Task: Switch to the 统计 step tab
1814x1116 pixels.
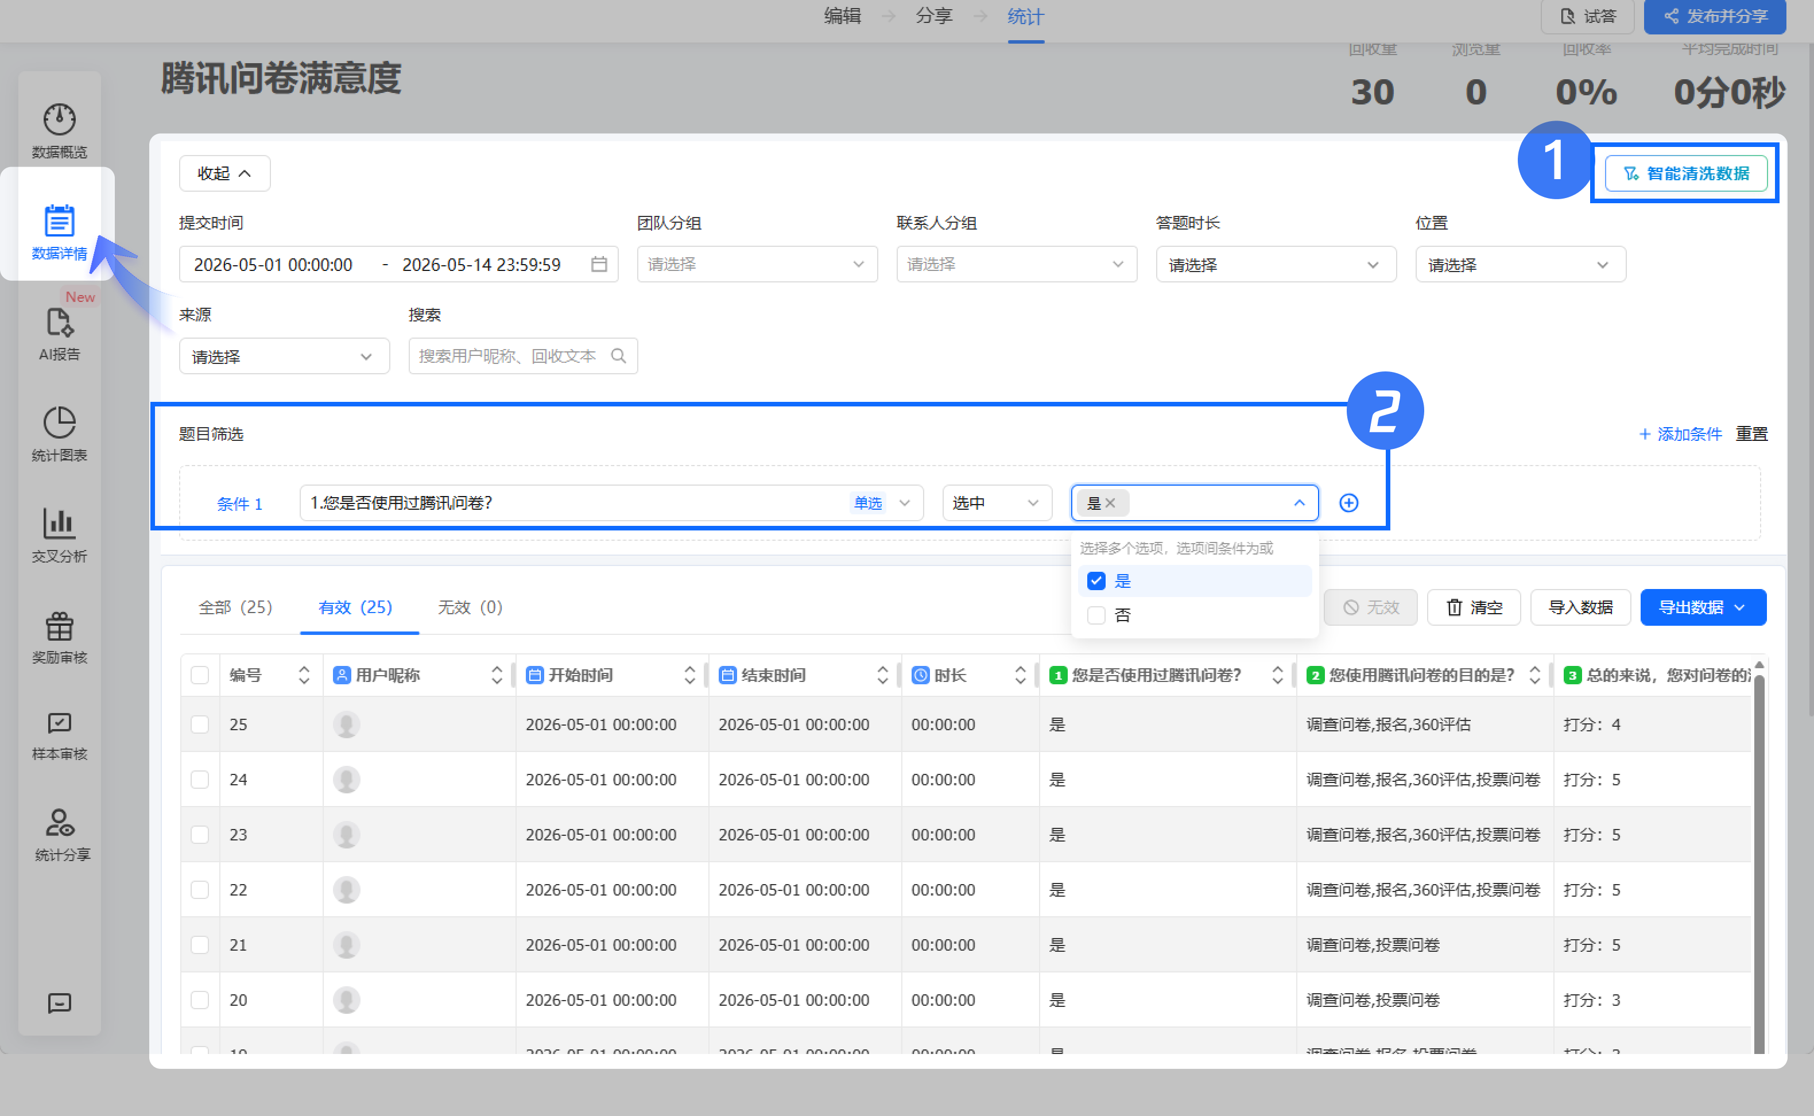Action: 1025,16
